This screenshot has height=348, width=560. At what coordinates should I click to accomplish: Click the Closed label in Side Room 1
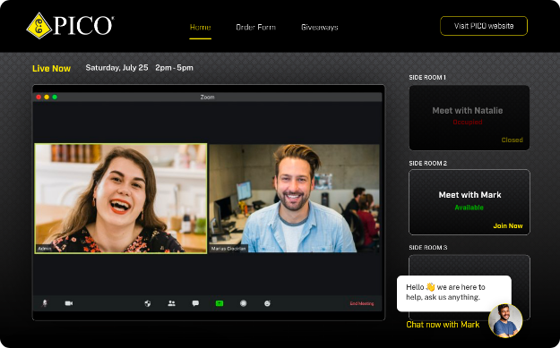[513, 140]
